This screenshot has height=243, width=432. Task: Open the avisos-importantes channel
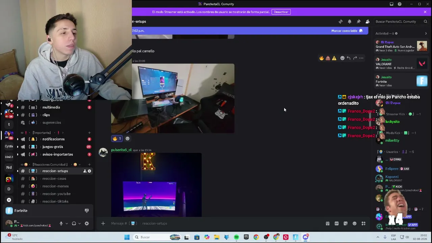point(57,154)
